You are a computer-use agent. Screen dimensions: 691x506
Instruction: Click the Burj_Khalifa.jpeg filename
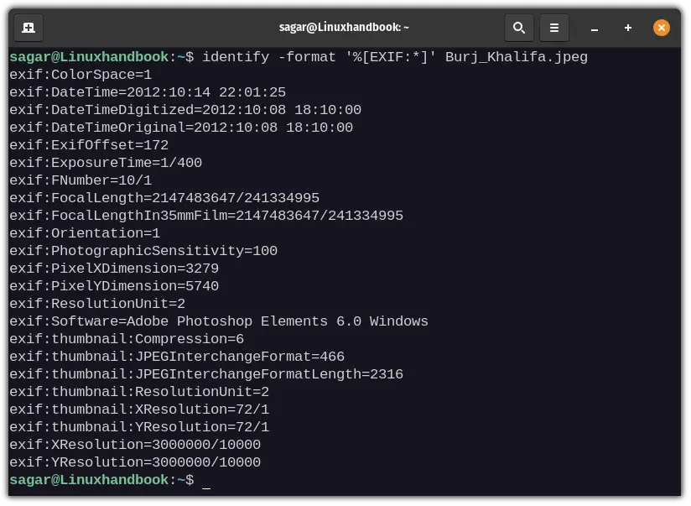(x=517, y=57)
